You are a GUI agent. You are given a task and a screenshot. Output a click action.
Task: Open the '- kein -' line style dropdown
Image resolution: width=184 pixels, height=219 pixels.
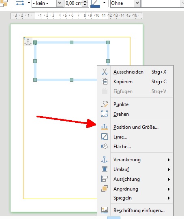coord(60,3)
